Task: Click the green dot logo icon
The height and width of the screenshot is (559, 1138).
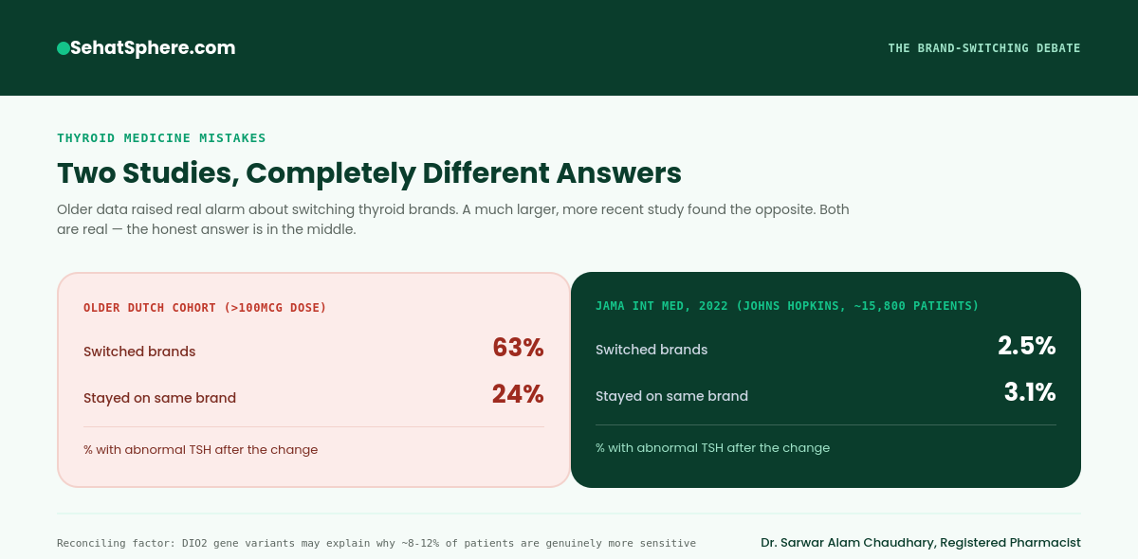Action: (64, 47)
